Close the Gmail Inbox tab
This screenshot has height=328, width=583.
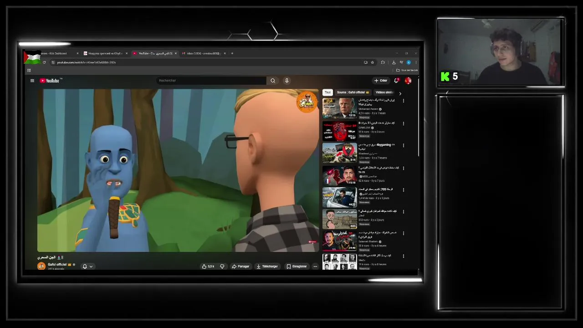click(x=225, y=53)
